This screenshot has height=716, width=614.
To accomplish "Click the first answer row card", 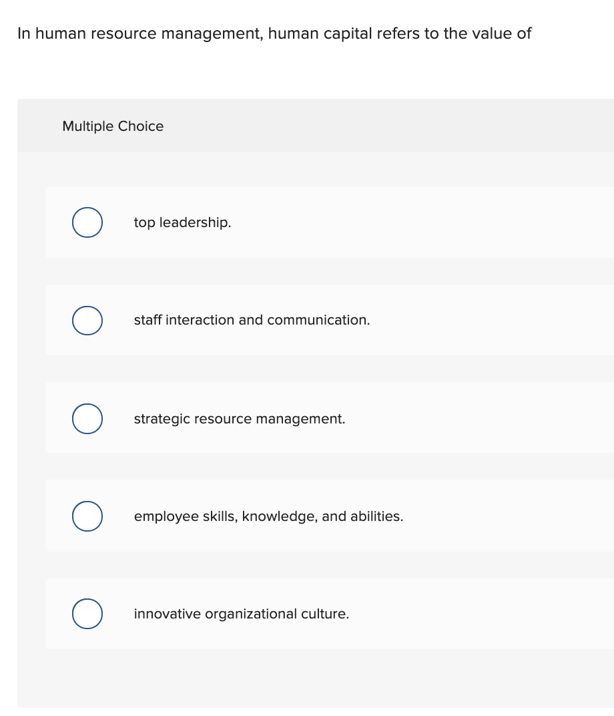I will click(x=327, y=222).
